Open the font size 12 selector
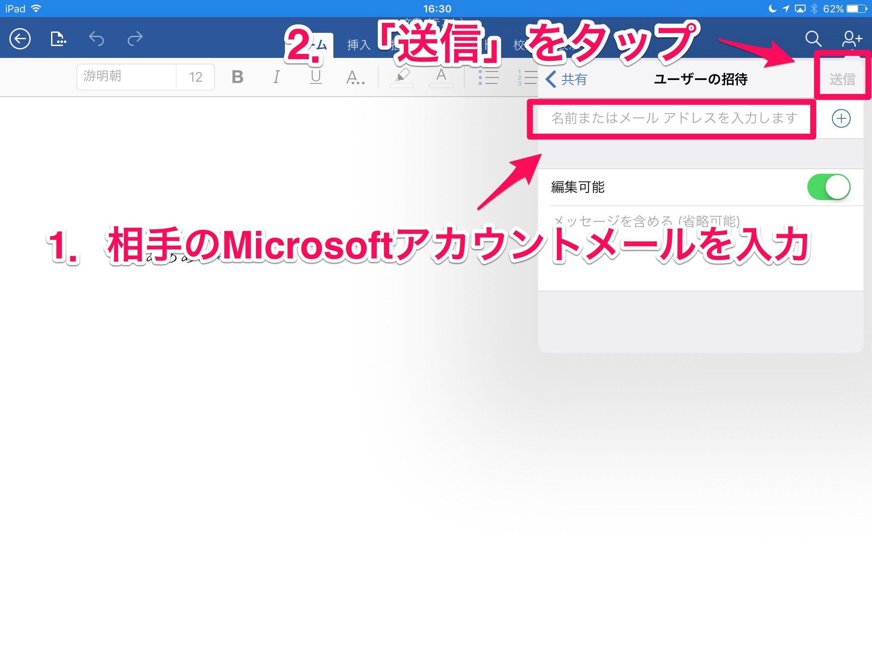This screenshot has width=872, height=654. pos(195,77)
